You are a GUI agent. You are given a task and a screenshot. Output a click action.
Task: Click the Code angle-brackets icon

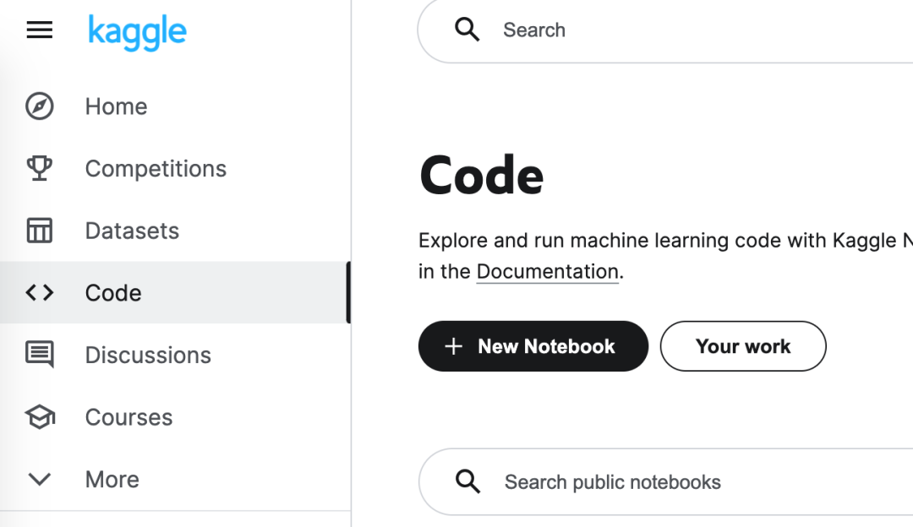click(x=40, y=293)
